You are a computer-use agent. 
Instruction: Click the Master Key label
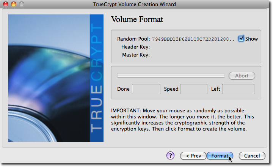click(x=136, y=55)
